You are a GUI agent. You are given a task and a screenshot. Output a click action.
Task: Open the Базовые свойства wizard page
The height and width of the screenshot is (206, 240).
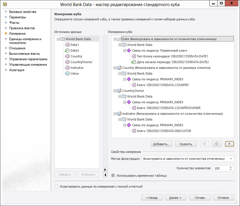(23, 12)
